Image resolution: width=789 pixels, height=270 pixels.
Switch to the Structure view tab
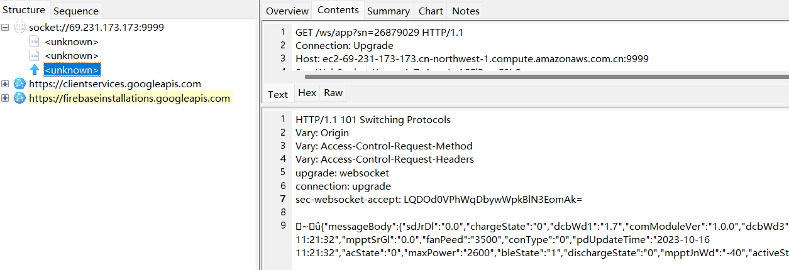point(24,10)
